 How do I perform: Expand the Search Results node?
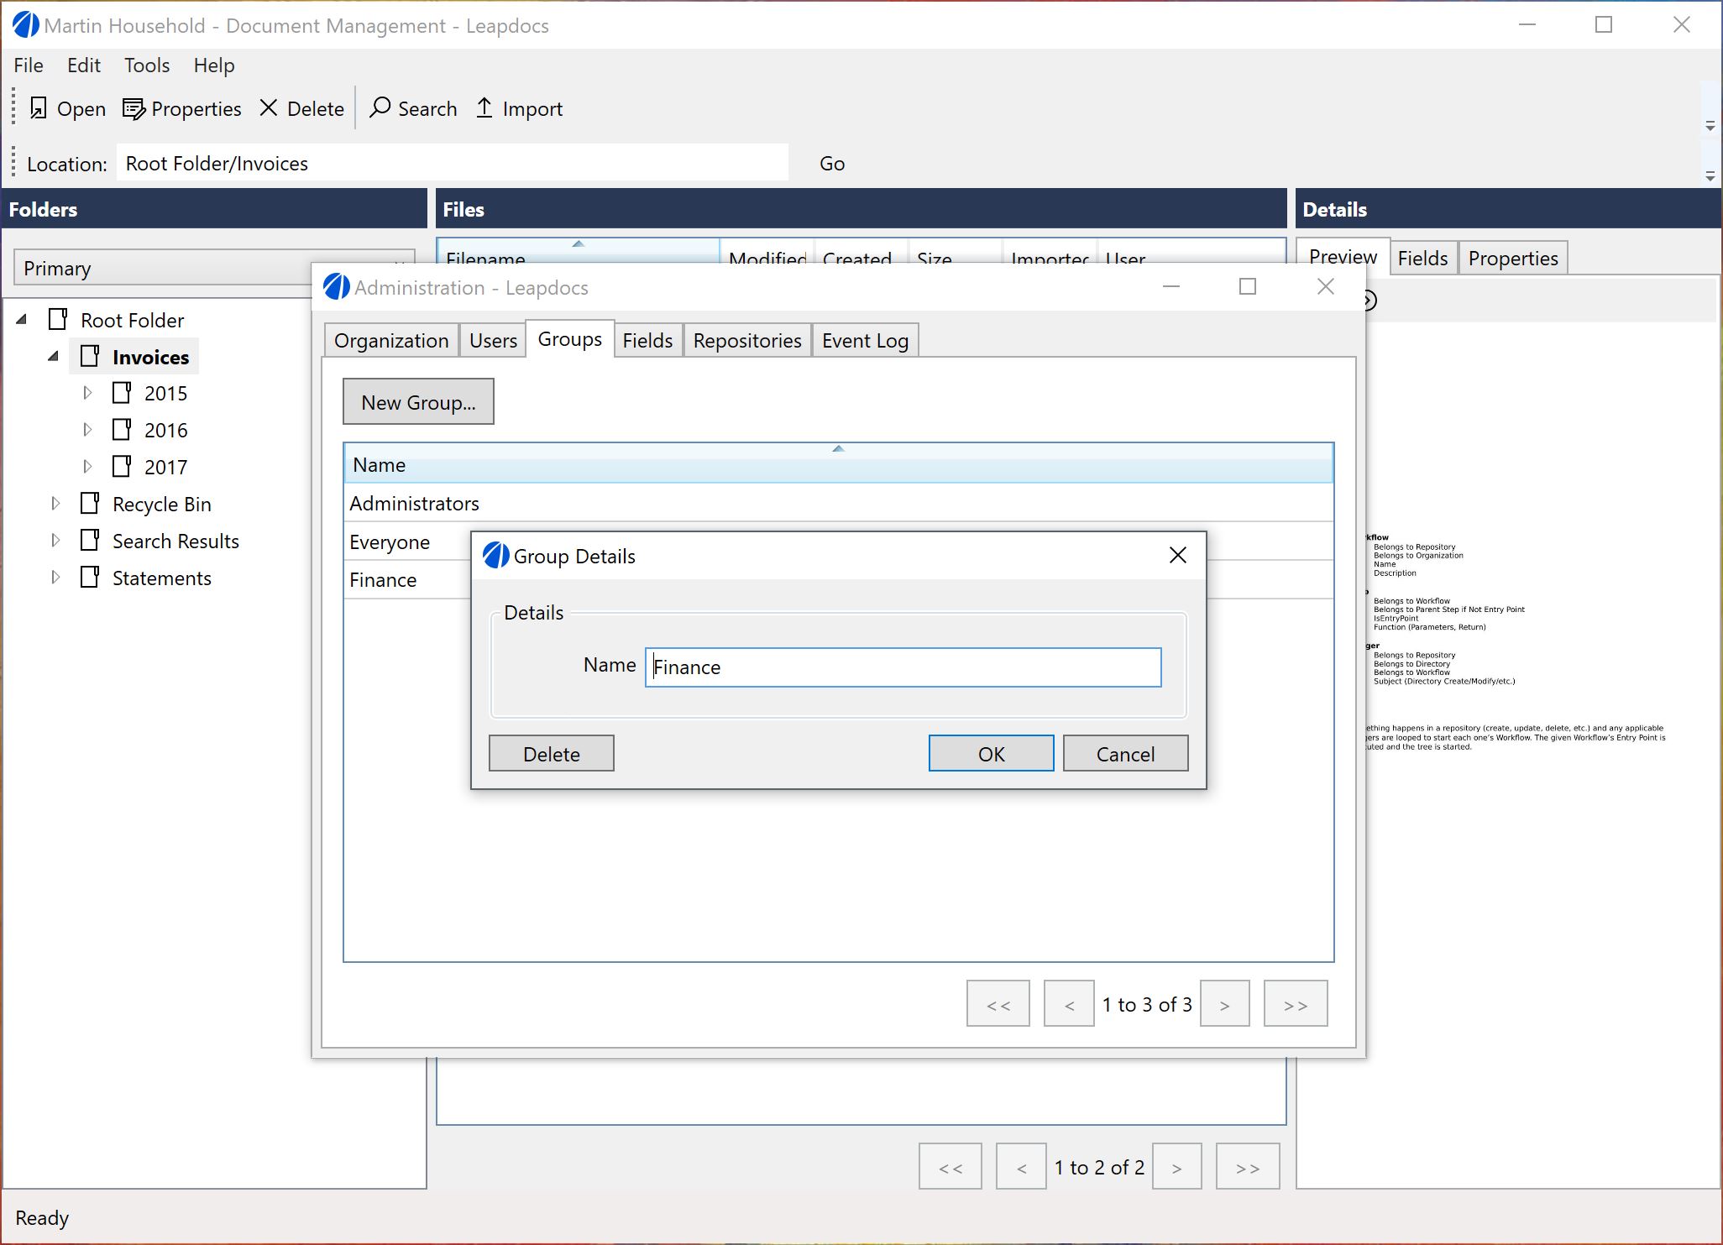pyautogui.click(x=55, y=540)
